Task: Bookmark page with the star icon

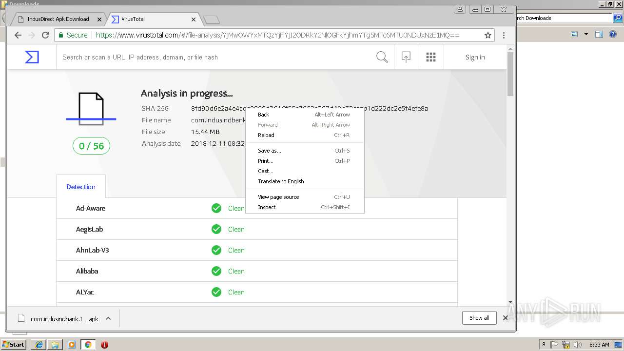Action: coord(487,35)
